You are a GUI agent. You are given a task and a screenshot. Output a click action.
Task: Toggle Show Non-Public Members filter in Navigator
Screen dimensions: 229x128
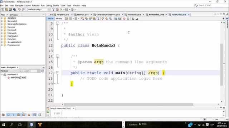(18, 114)
